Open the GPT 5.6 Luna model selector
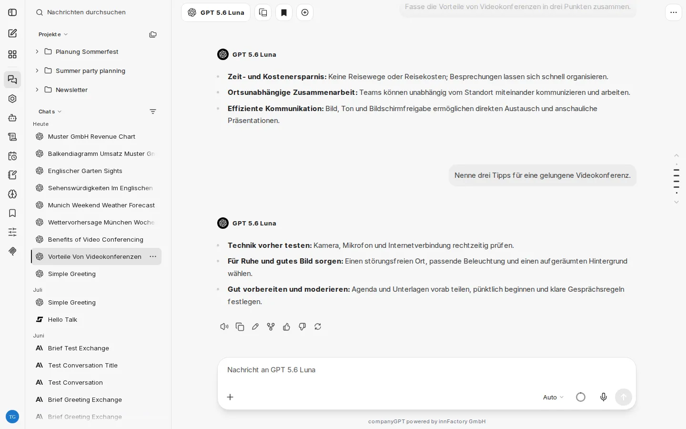The height and width of the screenshot is (429, 686). 216,12
